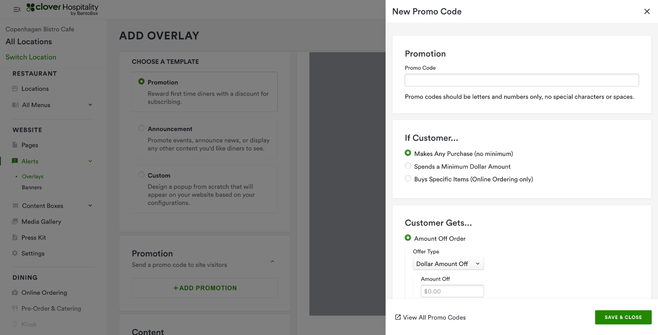Go to the Pages menu item

tap(30, 145)
